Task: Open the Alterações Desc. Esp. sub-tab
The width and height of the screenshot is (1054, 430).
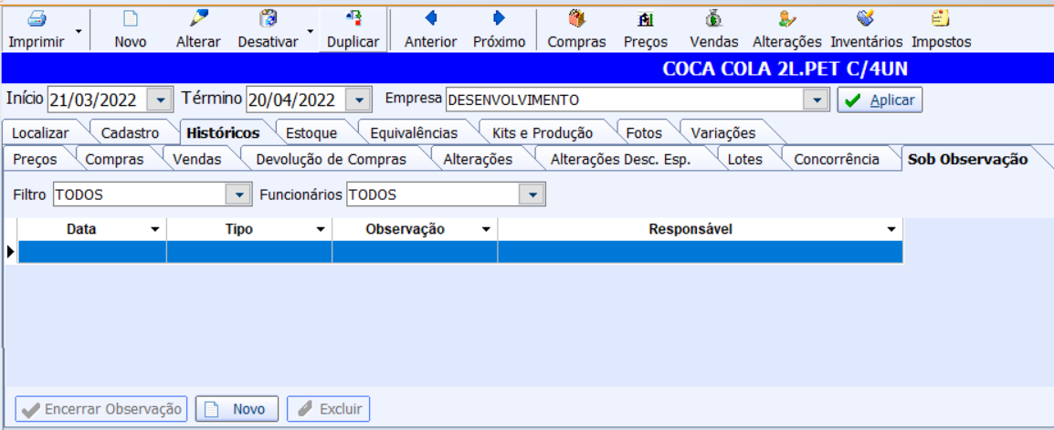Action: point(620,159)
